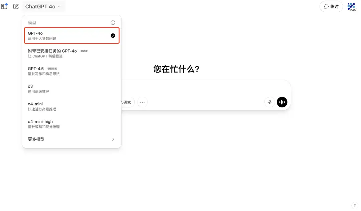Pick 附带已安排任务的 GPT-4o from the menu

72,53
